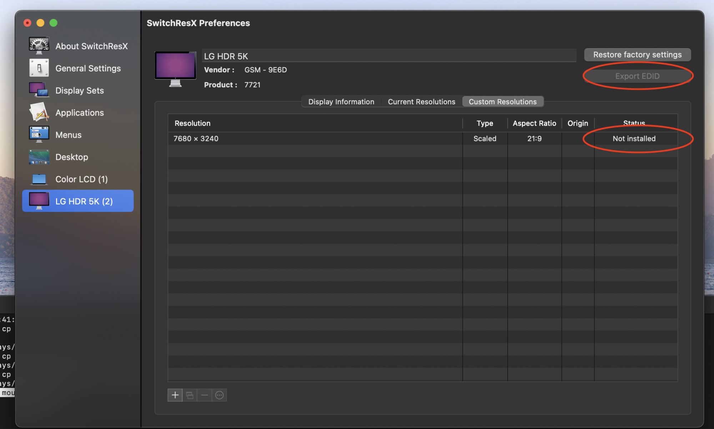Click the duplicate resolution icon
The image size is (714, 429).
[x=190, y=395]
